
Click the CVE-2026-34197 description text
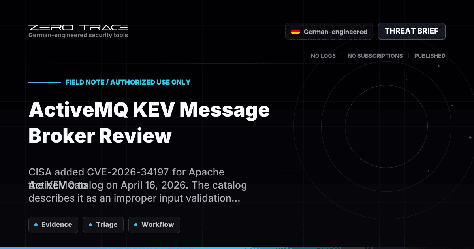click(137, 185)
